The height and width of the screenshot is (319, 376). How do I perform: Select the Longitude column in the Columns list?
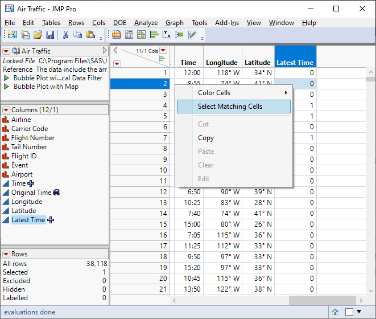27,202
